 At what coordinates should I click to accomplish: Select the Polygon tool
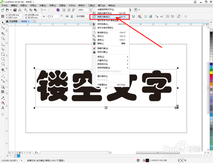click(x=3, y=64)
